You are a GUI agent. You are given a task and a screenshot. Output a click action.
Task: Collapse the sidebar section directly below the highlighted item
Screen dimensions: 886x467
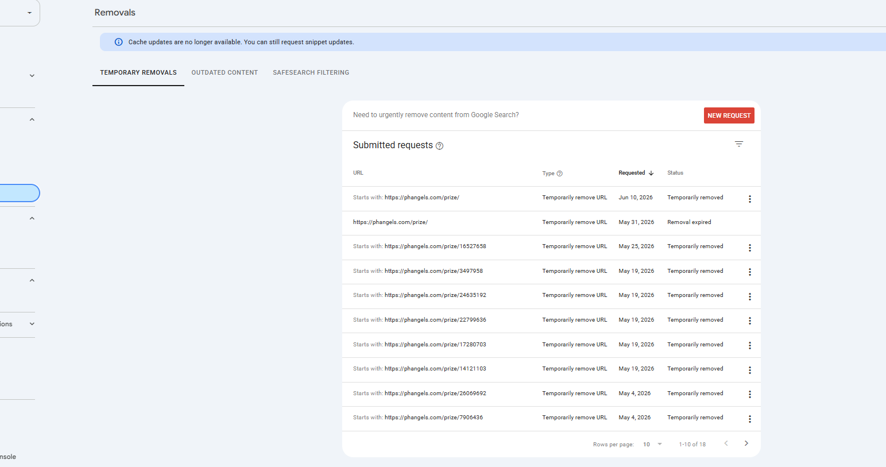point(32,218)
